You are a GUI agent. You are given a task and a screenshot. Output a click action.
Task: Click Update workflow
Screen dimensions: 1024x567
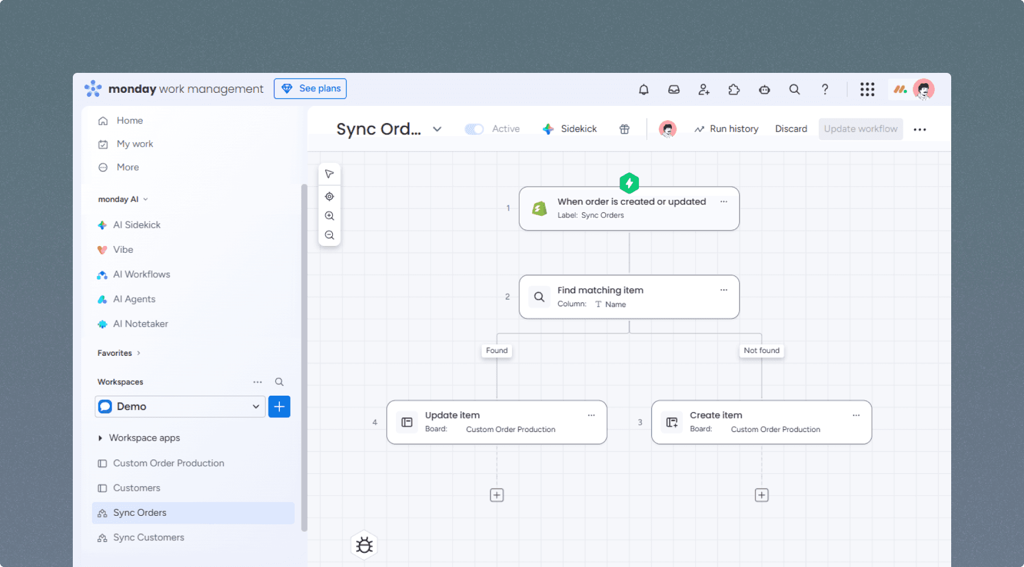[x=861, y=129]
